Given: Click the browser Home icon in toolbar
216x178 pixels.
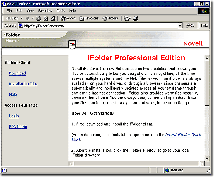Looking at the screenshot, I should (x=53, y=18).
